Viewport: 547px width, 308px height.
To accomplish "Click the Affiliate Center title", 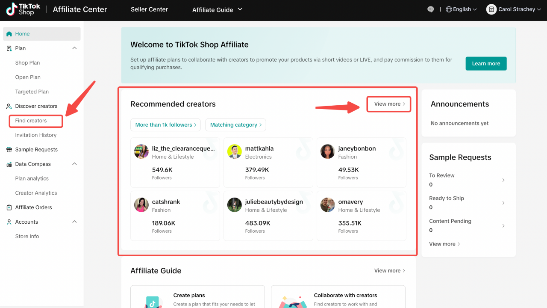I will pos(80,9).
